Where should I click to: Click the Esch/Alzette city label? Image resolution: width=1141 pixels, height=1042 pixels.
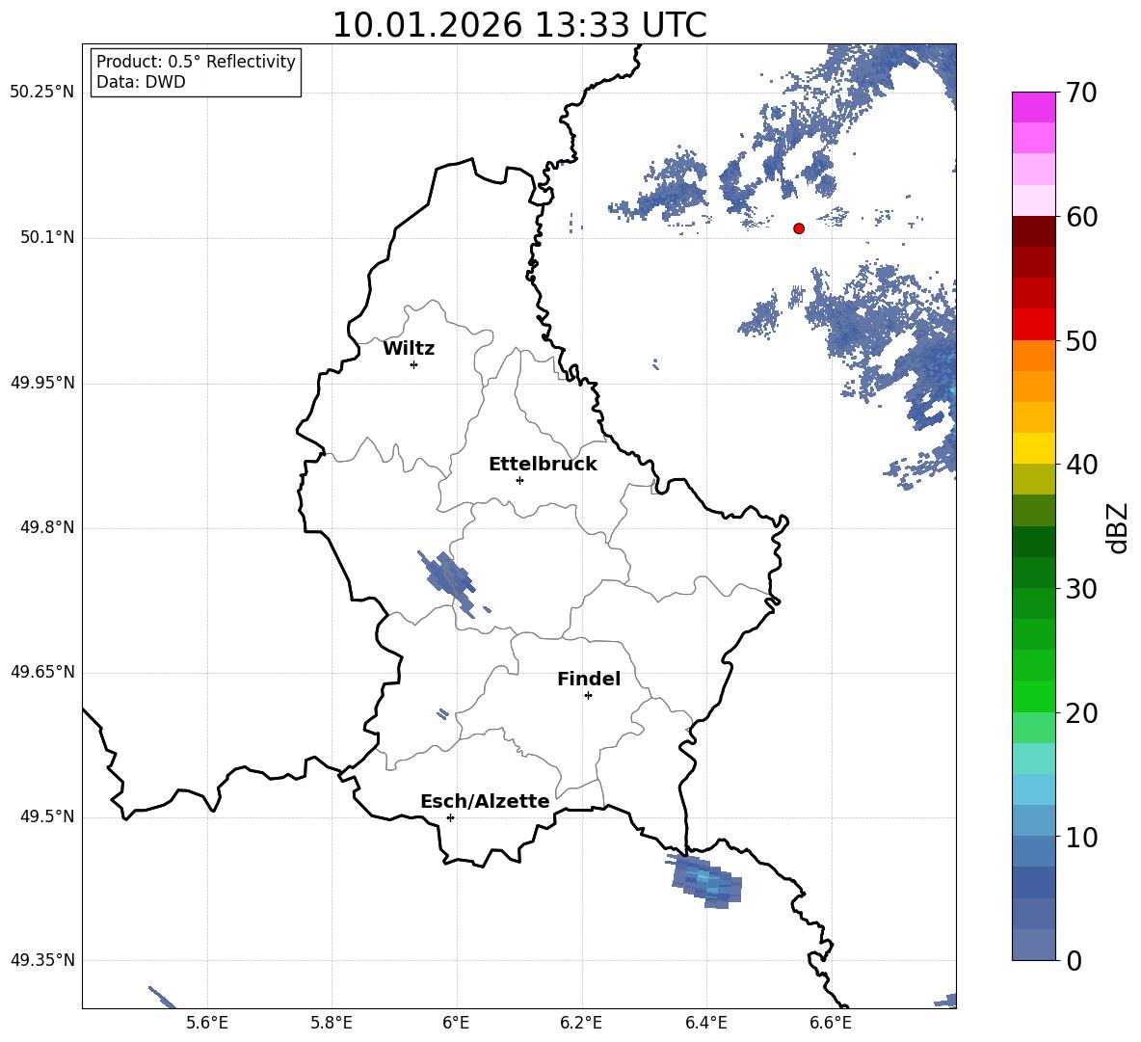coord(485,801)
